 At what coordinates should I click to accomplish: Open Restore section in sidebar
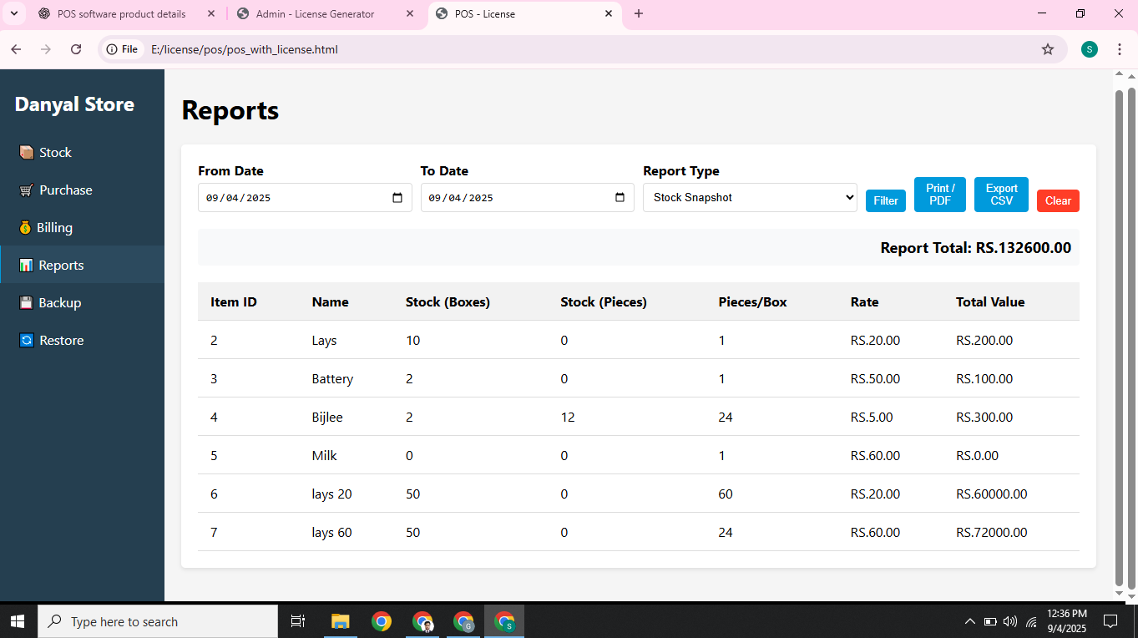click(82, 341)
